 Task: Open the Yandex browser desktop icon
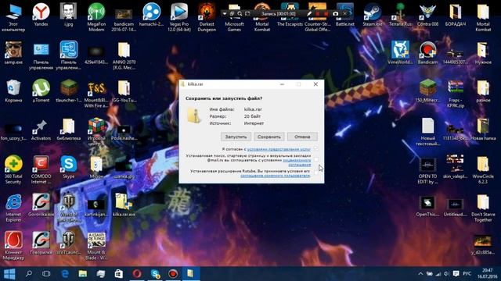click(x=41, y=15)
